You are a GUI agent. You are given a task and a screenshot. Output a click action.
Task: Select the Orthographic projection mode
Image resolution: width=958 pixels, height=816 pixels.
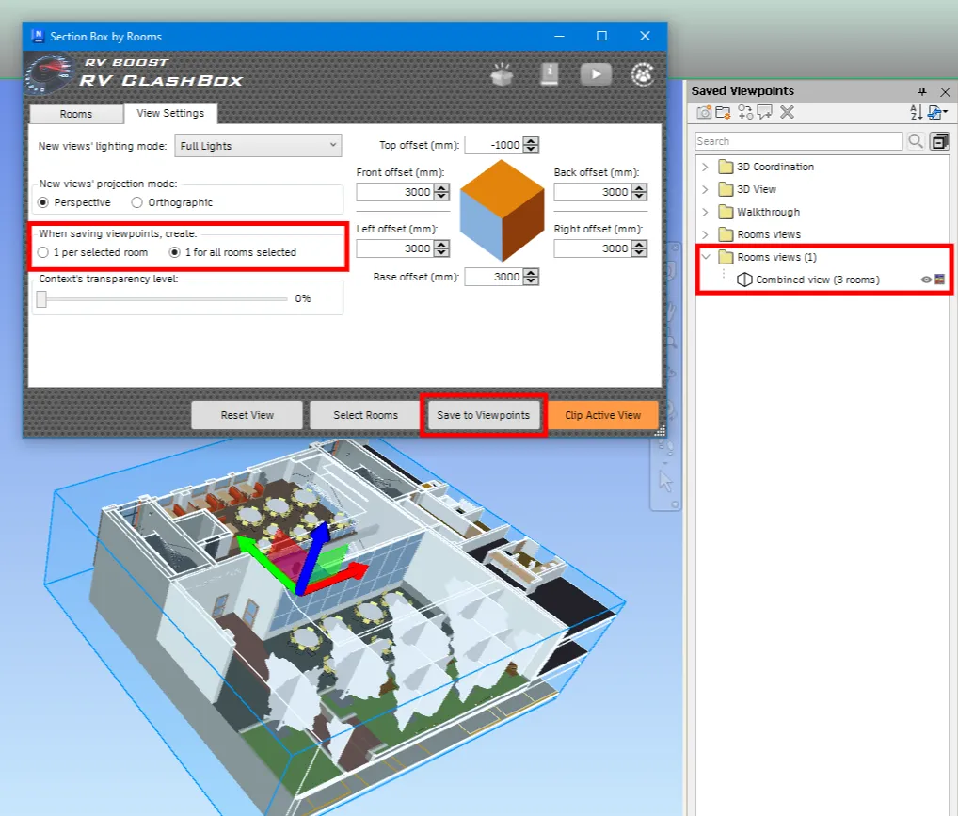pyautogui.click(x=137, y=202)
